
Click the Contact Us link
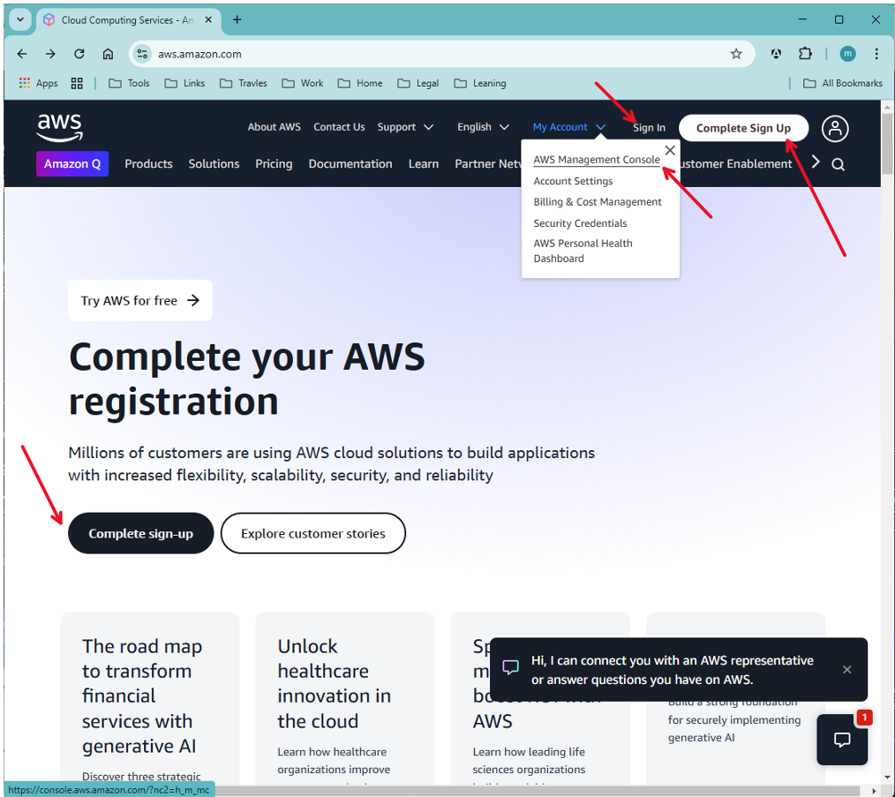click(x=339, y=127)
